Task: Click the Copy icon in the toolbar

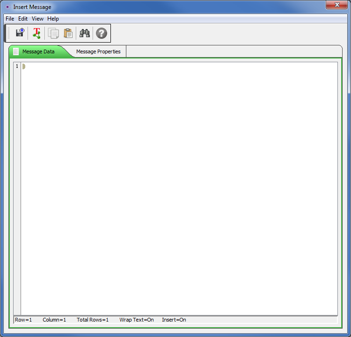Action: [54, 33]
